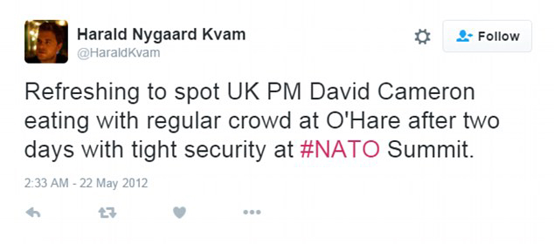Reply to Harald Kvam's tweet
This screenshot has width=554, height=244.
33,213
